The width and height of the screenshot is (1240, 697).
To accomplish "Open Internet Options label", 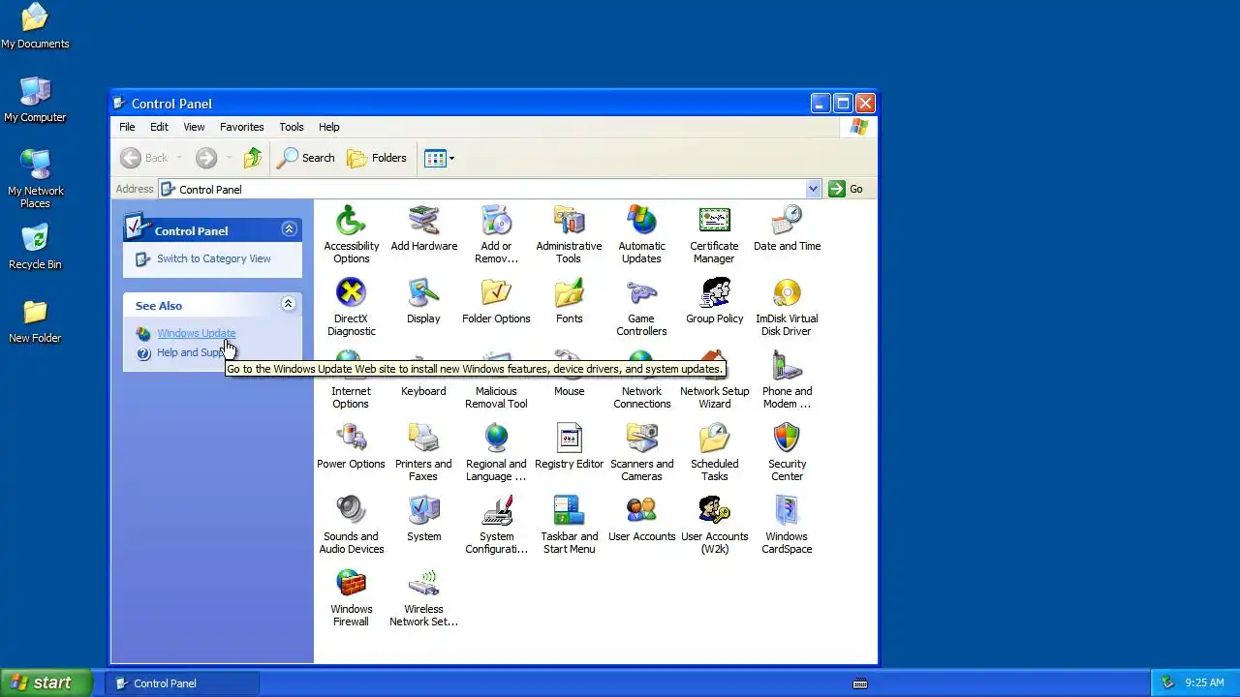I will 351,398.
